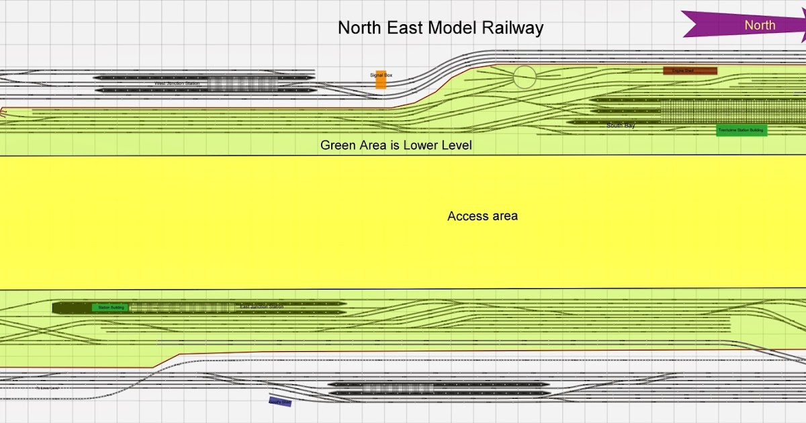Expand the South Bay siding group
Viewport: 806px width, 423px height.
[x=621, y=124]
